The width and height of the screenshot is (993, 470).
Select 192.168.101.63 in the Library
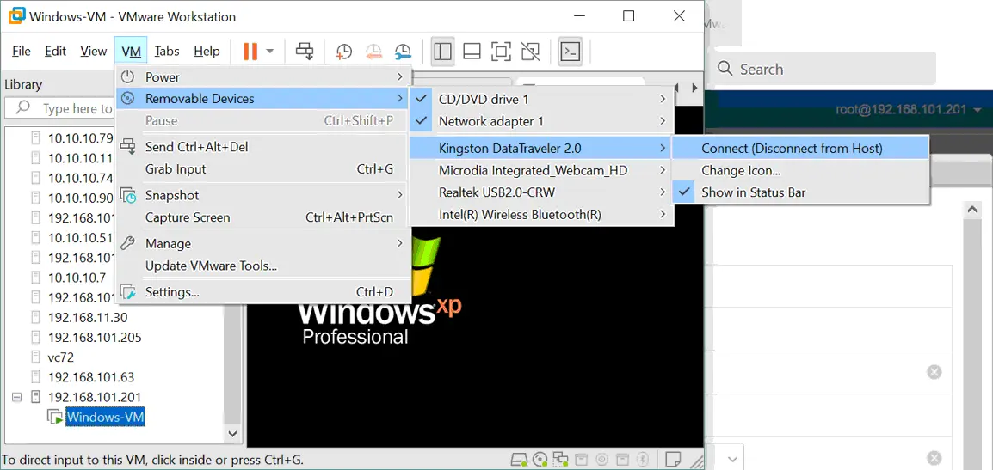click(91, 377)
